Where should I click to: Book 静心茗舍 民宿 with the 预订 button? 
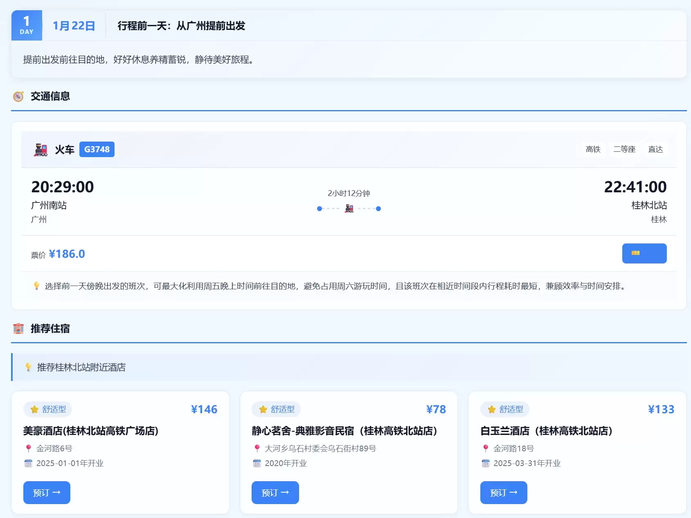point(275,493)
